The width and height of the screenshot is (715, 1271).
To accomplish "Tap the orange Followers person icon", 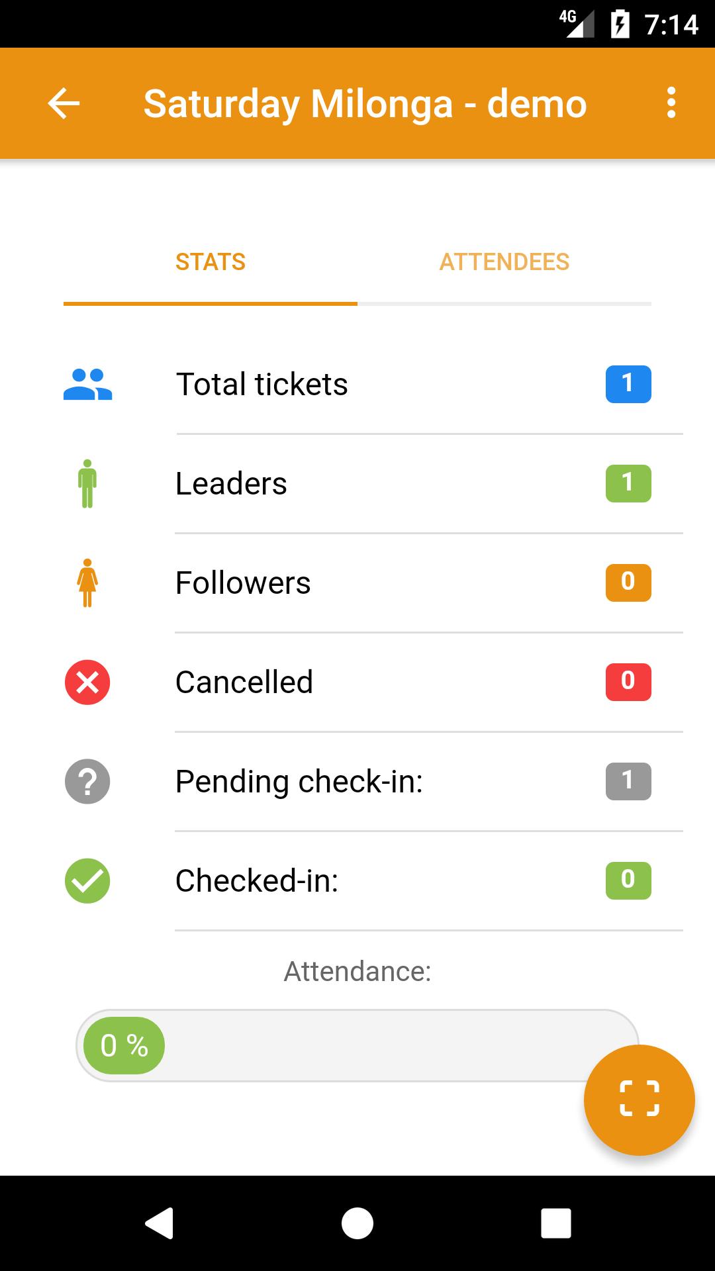I will pos(87,583).
